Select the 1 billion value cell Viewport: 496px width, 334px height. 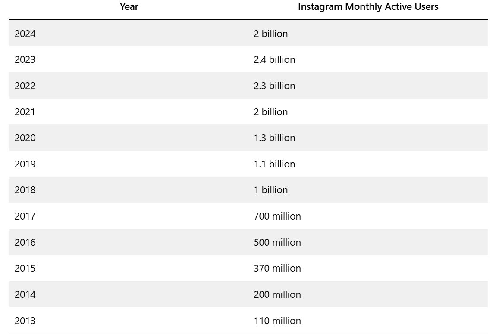(x=270, y=190)
